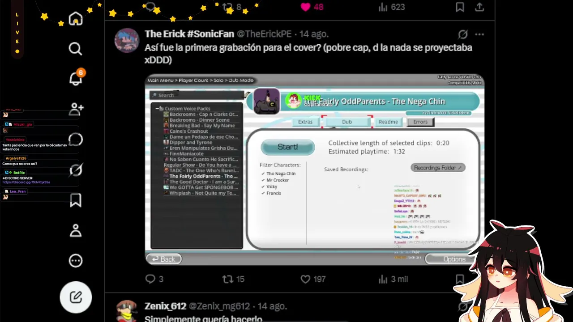
Task: Select Caine's Crashout voice pack
Action: point(188,131)
